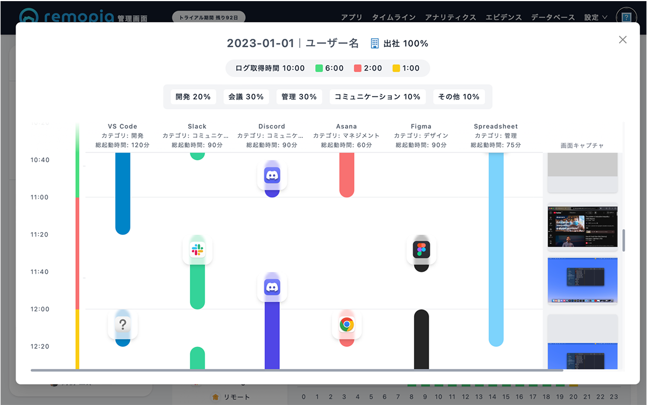Click the ユーザー名 heading text
The height and width of the screenshot is (405, 647).
(x=332, y=44)
